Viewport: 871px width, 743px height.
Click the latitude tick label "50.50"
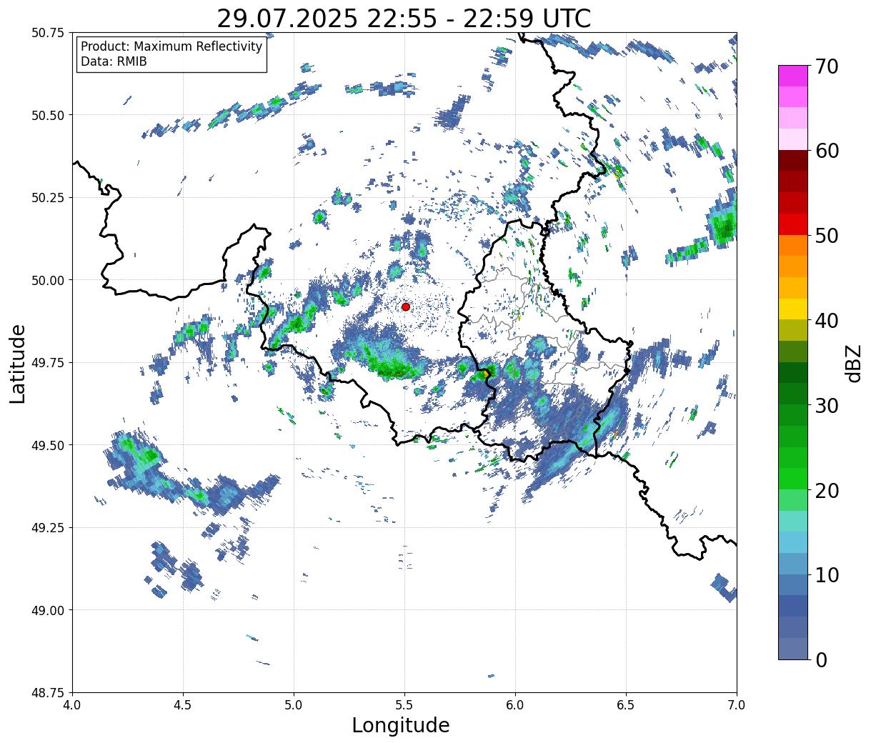point(47,115)
